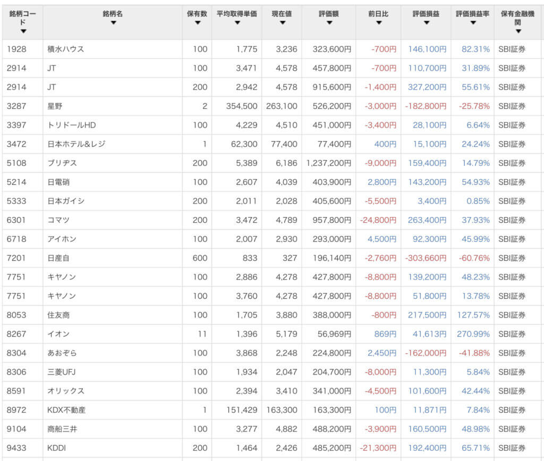
Task: Click the トリドールHD row name
Action: [x=72, y=125]
